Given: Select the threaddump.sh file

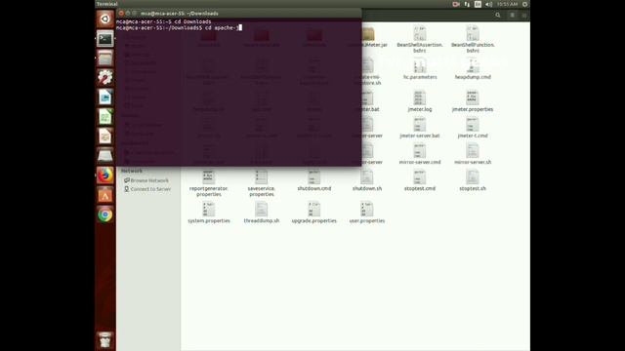Looking at the screenshot, I should coord(262,213).
